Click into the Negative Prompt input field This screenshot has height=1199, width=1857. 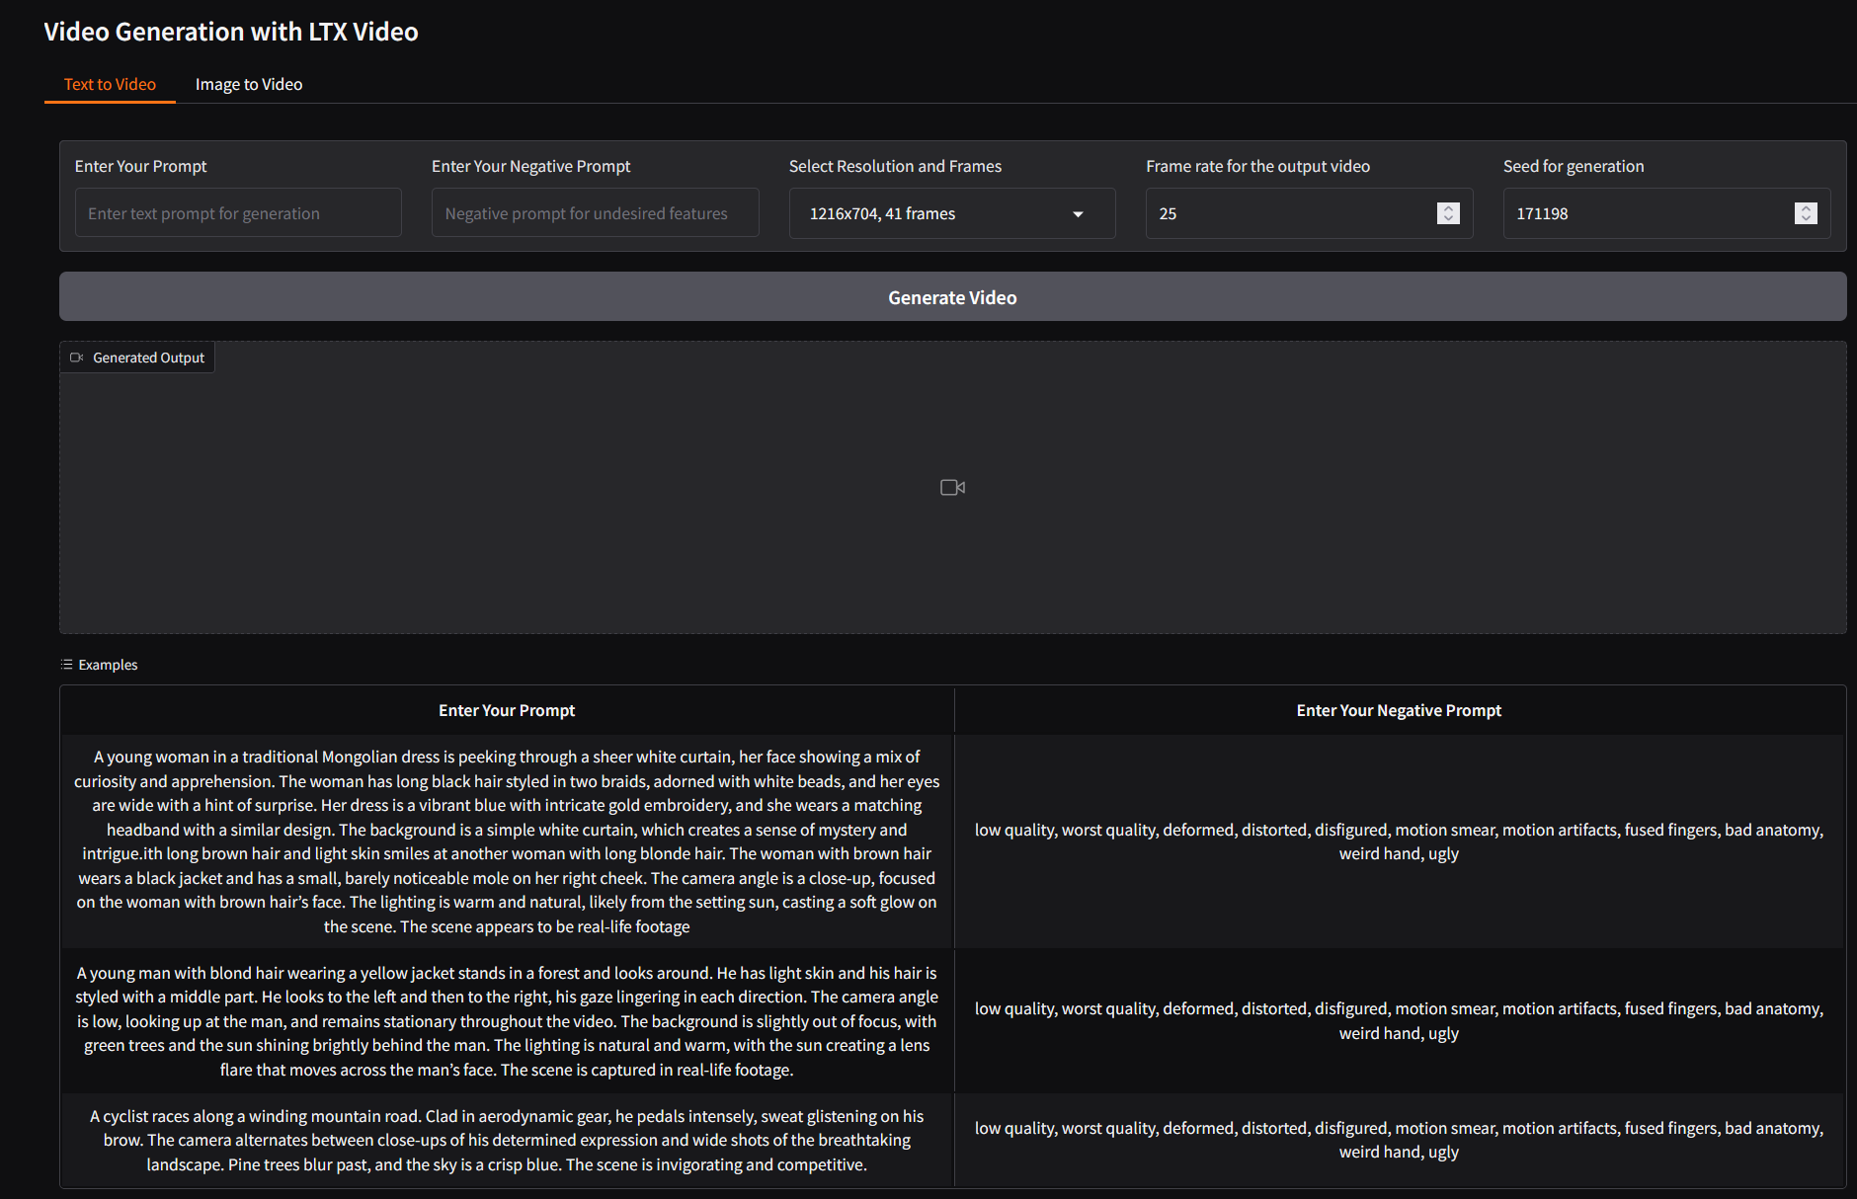point(595,213)
